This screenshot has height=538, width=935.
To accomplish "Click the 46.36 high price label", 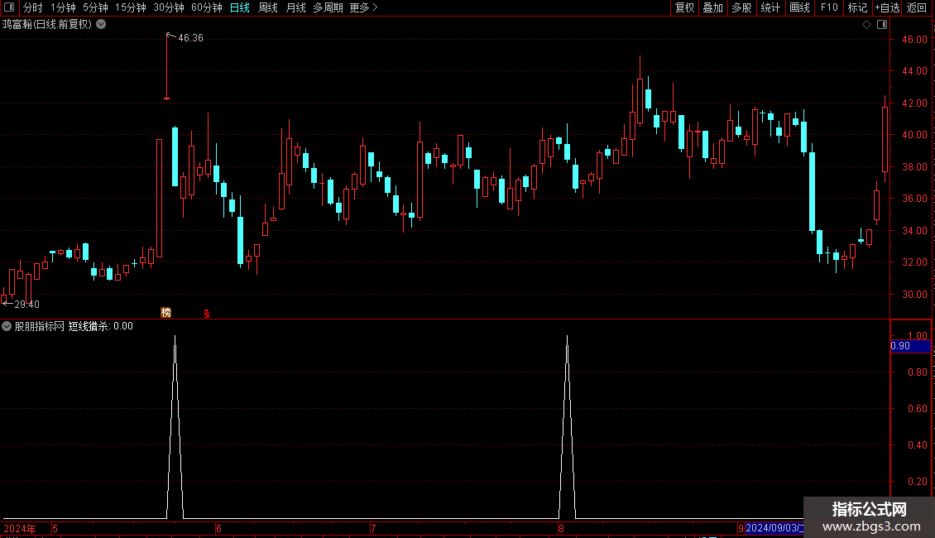I will 190,38.
